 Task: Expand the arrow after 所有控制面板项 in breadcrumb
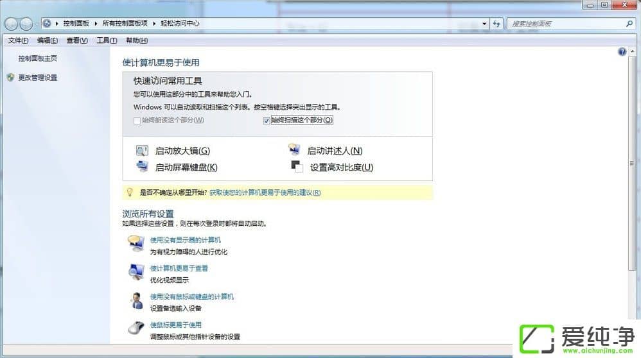tap(154, 24)
